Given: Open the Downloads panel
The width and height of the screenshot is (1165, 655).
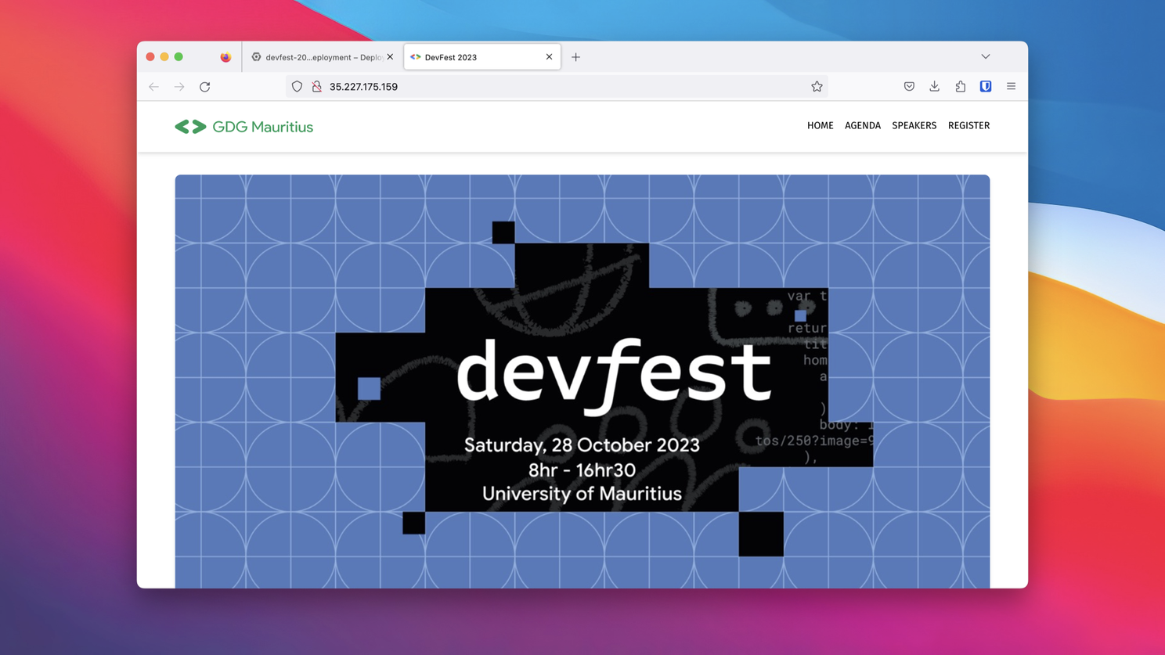Looking at the screenshot, I should click(935, 87).
